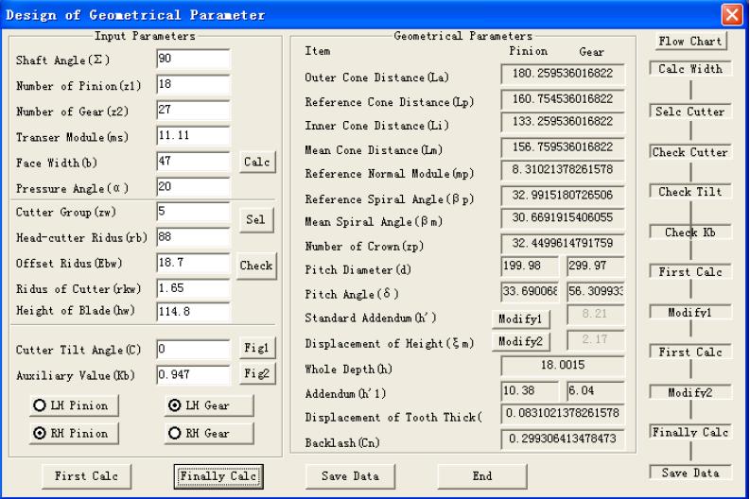Click the Inner Cone Distance value field
This screenshot has height=499, width=750.
click(x=563, y=122)
